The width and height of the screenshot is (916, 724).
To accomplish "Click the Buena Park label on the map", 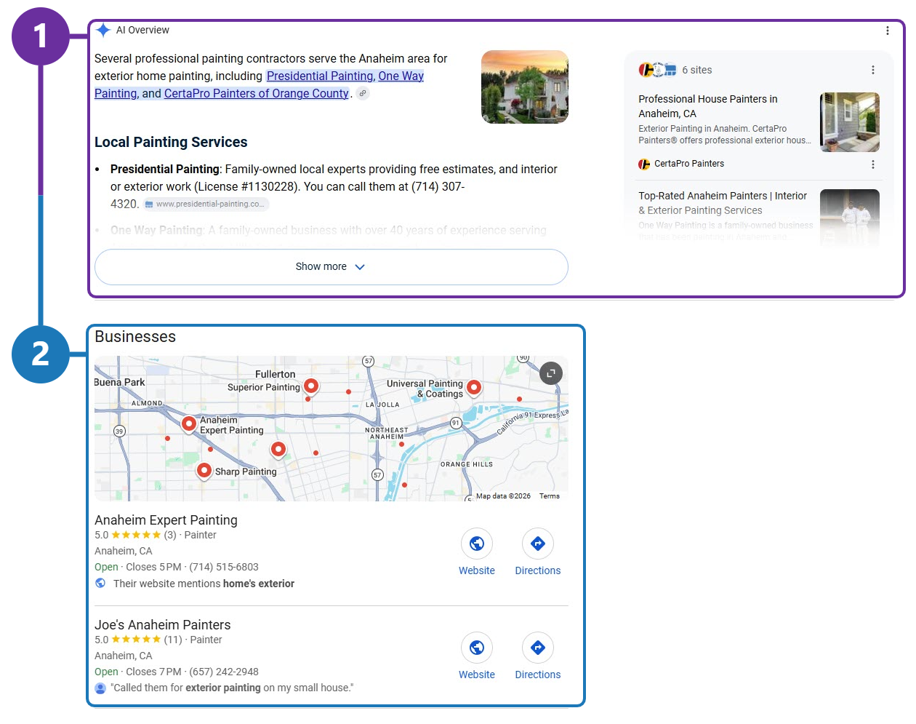I will (x=120, y=382).
